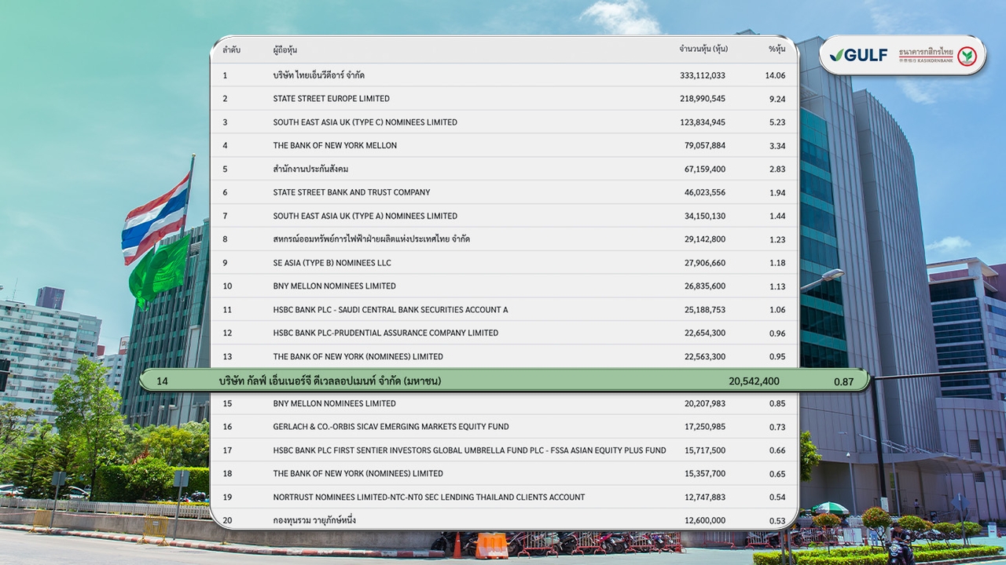Click percentage value 0.53

[777, 520]
